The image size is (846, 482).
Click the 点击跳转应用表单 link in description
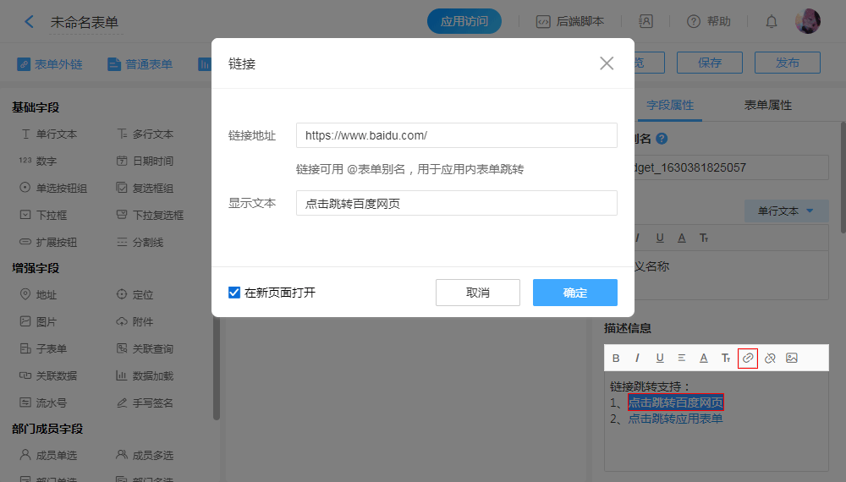pyautogui.click(x=675, y=419)
